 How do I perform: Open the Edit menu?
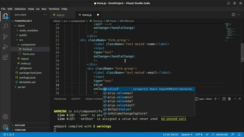(10, 9)
